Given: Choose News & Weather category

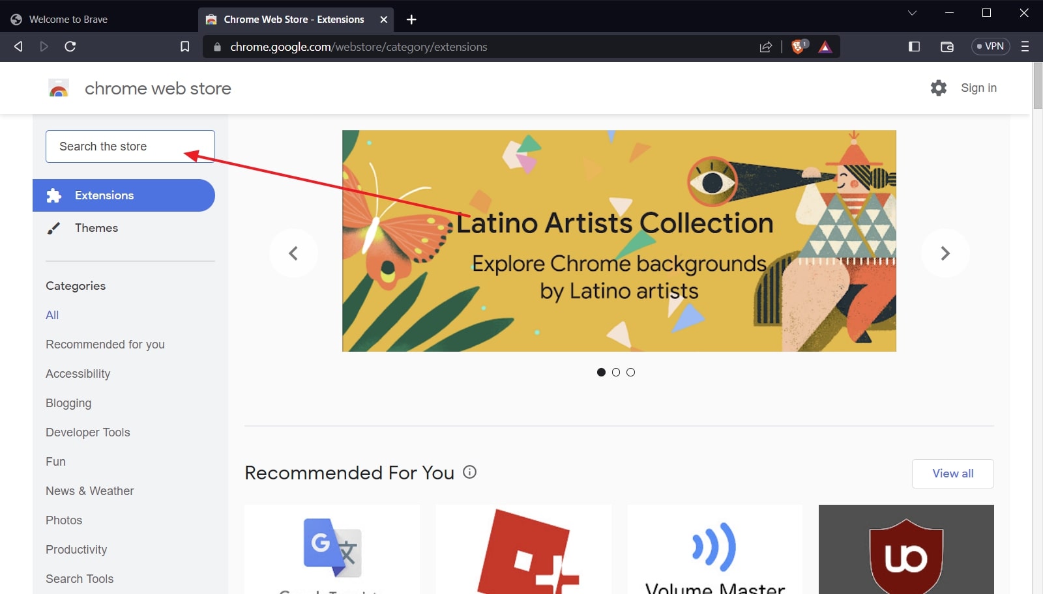Looking at the screenshot, I should click(89, 491).
